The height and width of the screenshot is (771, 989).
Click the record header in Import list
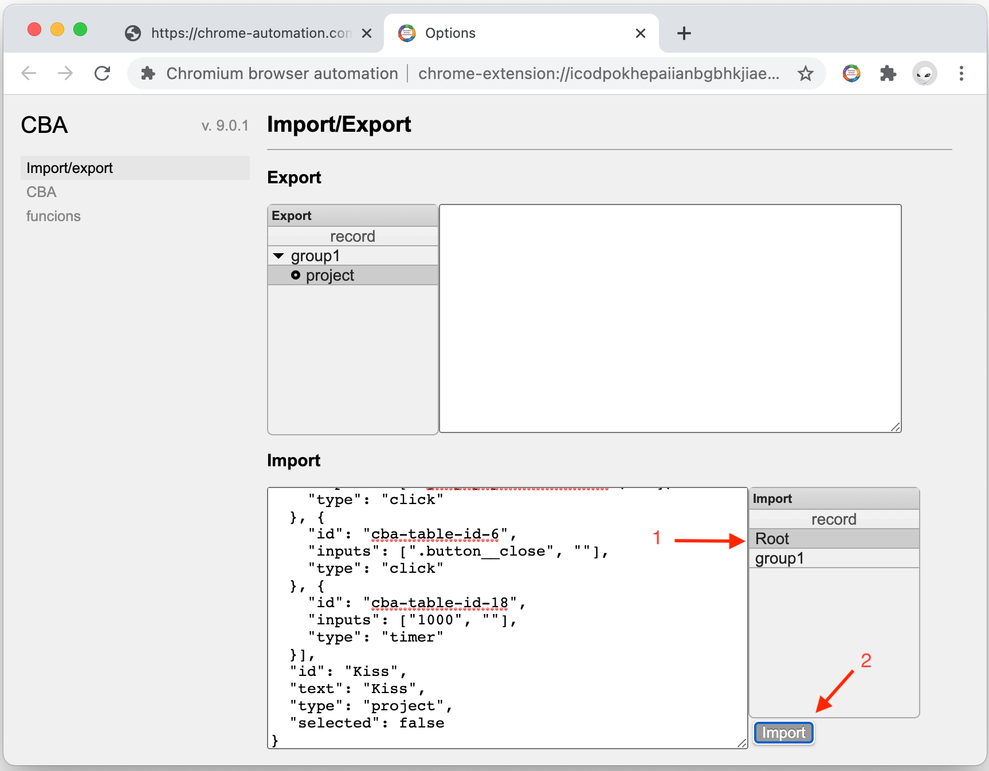[x=834, y=519]
